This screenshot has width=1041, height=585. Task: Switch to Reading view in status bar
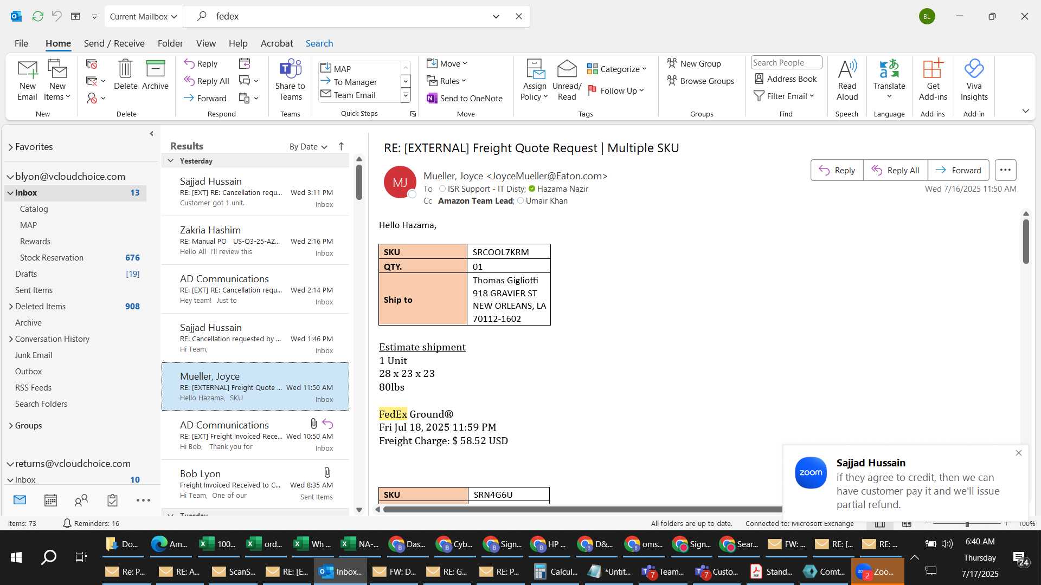[907, 524]
